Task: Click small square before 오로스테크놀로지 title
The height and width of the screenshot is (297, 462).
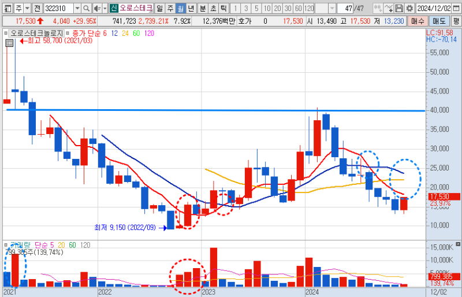Action: pyautogui.click(x=6, y=34)
